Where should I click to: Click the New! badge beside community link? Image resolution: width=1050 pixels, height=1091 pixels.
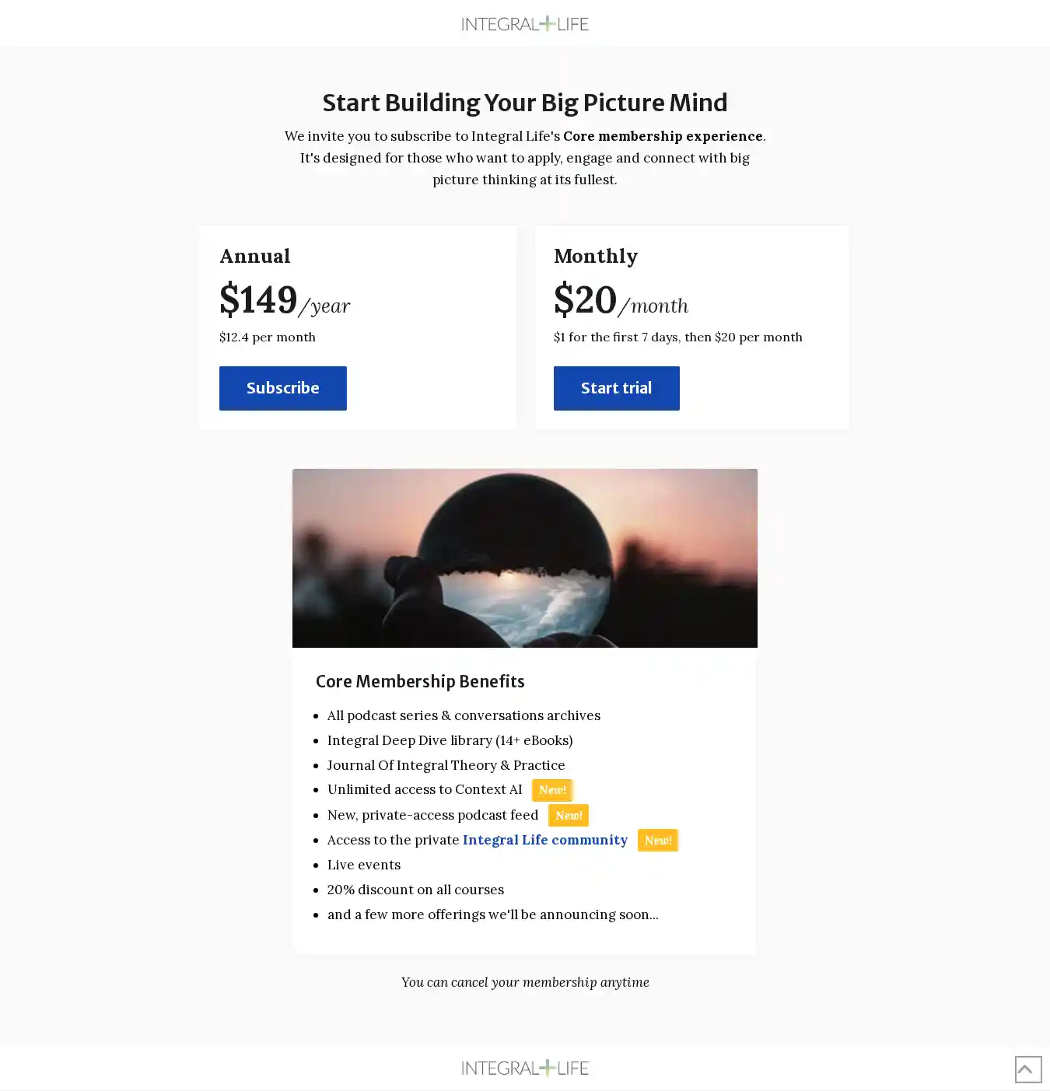(x=658, y=840)
